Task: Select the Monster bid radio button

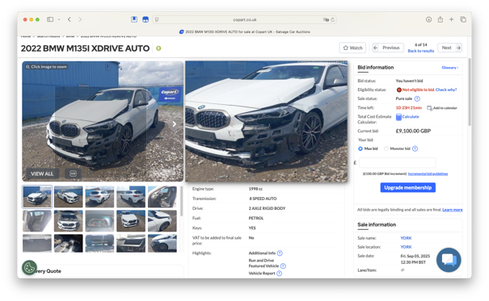Action: [386, 148]
